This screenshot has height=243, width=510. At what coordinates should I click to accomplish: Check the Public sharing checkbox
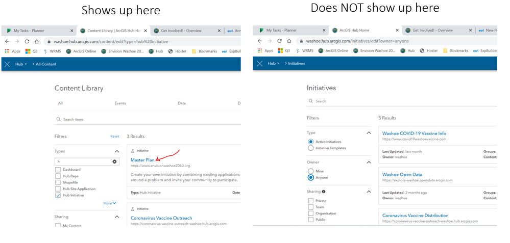[x=310, y=220]
